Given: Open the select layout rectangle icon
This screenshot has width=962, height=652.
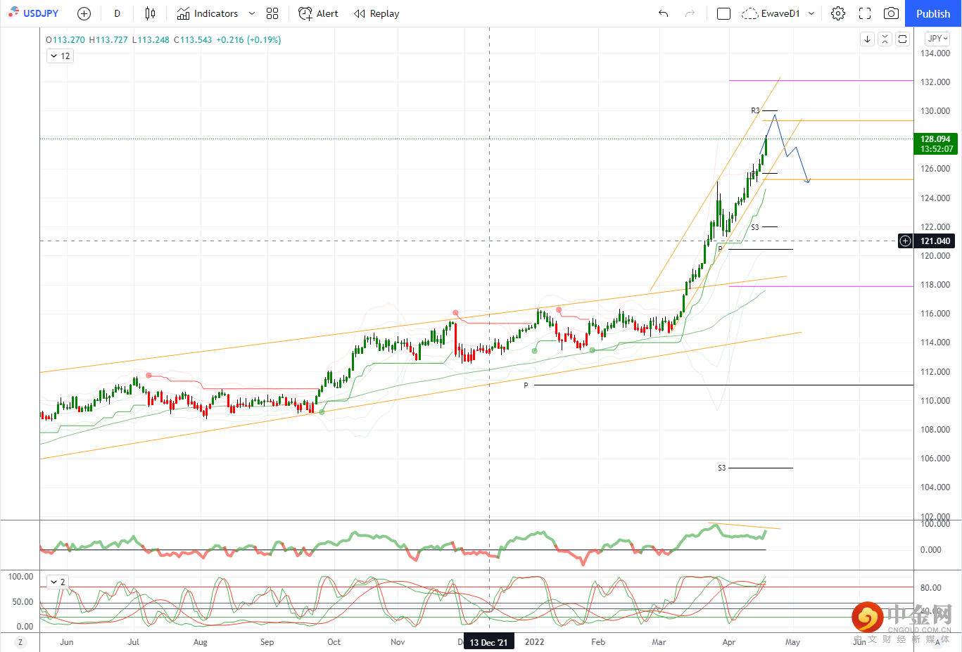Looking at the screenshot, I should tap(723, 13).
